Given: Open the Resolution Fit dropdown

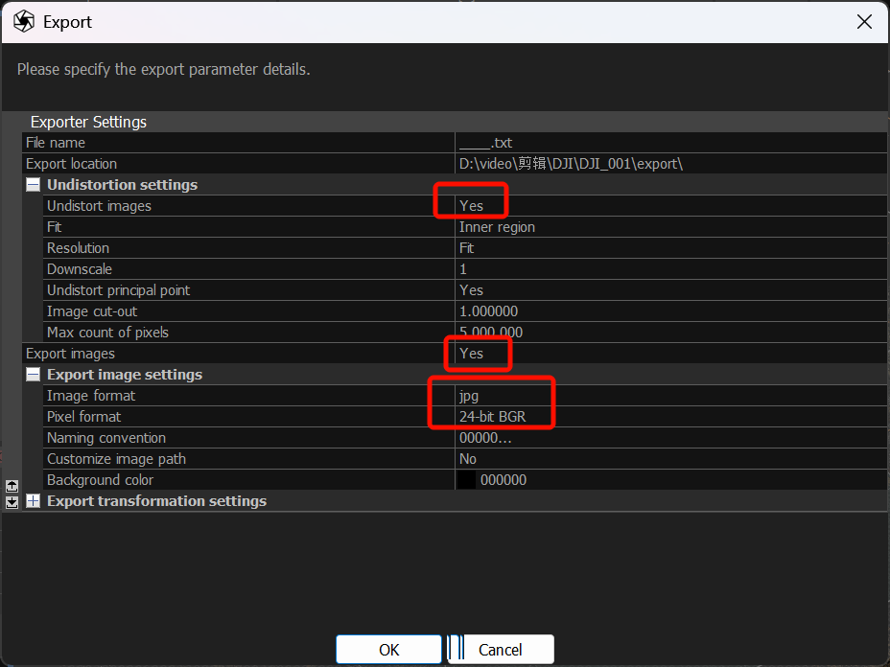Looking at the screenshot, I should click(467, 248).
